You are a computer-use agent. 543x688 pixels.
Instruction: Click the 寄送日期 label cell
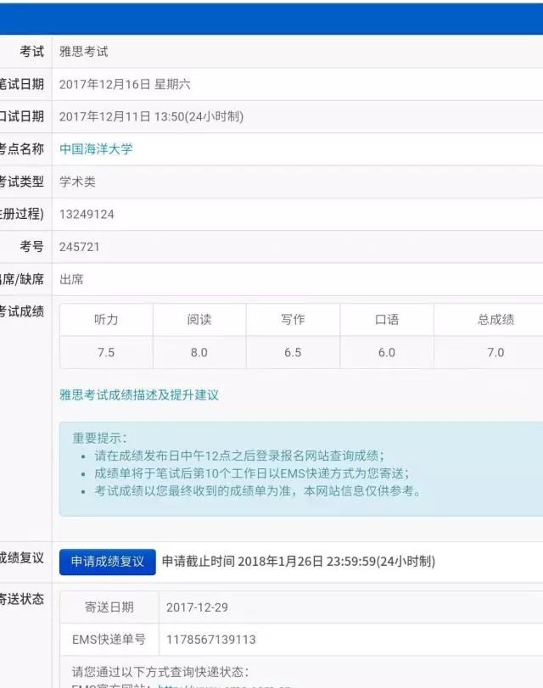coord(109,607)
